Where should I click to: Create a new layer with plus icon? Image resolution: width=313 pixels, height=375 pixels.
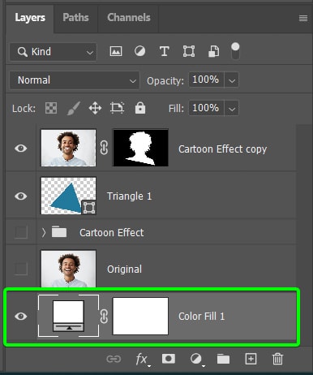point(251,359)
